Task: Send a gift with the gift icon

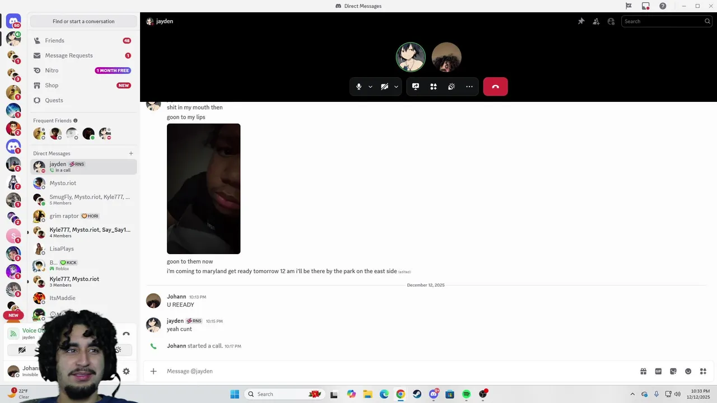Action: tap(644, 371)
